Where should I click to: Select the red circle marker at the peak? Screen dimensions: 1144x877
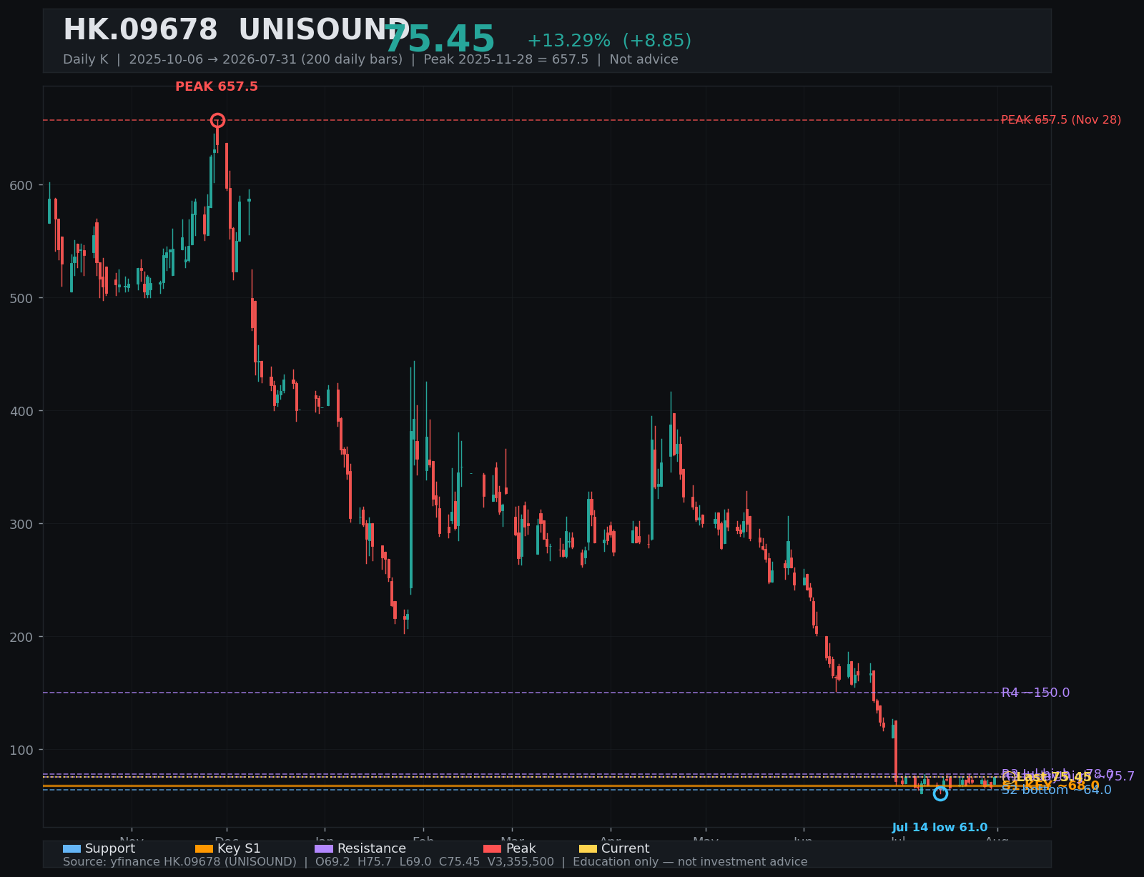click(217, 120)
